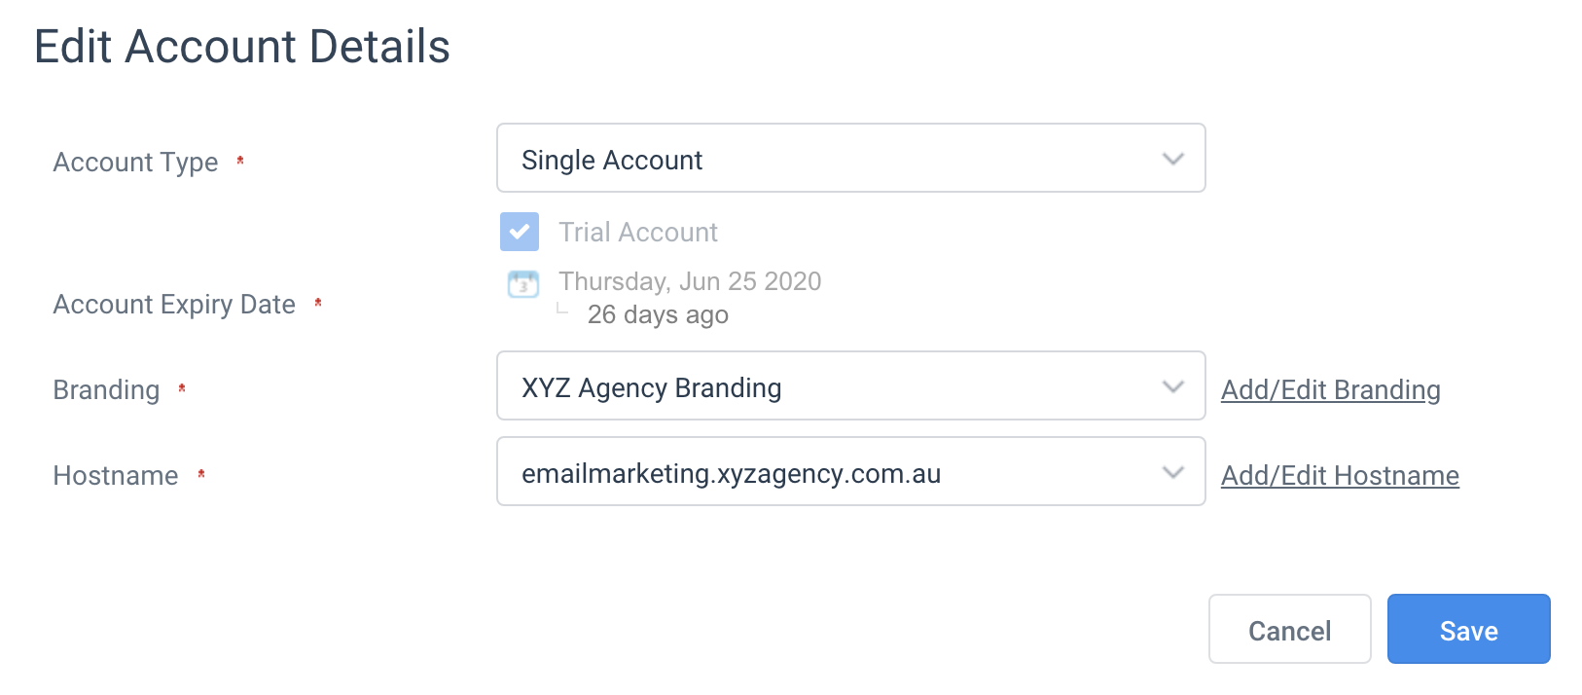Open the Add/Edit Branding link
1582x695 pixels.
1331,389
